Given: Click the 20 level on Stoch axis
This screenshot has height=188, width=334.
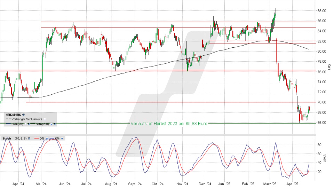Looking at the screenshot, I should coord(319,172).
